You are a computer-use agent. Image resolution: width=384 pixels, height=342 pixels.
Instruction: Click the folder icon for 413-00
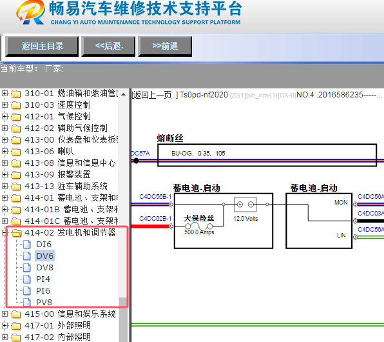(x=16, y=140)
